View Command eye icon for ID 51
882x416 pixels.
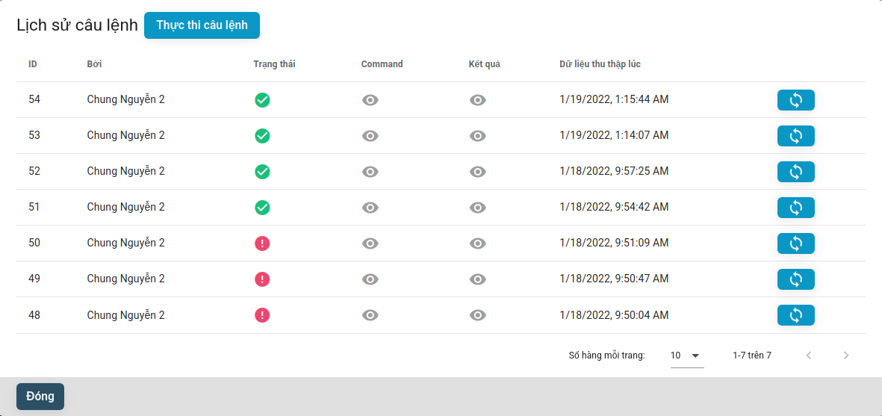(370, 208)
